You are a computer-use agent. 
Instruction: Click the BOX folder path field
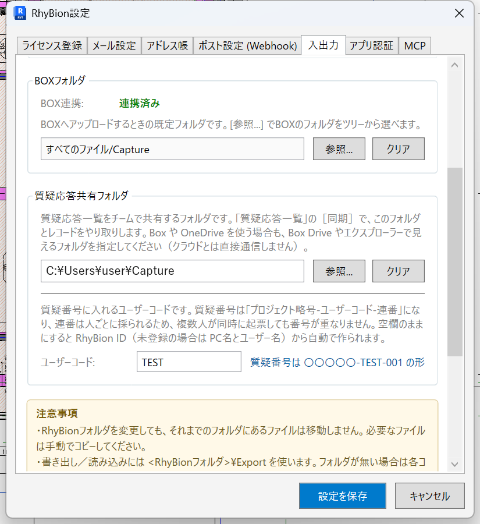click(172, 149)
